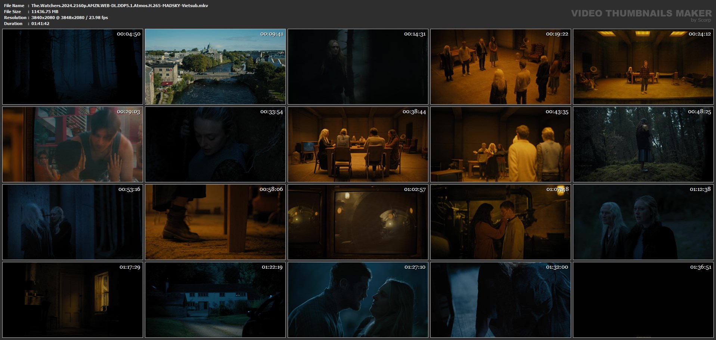Click the file name The.Watchers.2024 mkv text

[120, 6]
